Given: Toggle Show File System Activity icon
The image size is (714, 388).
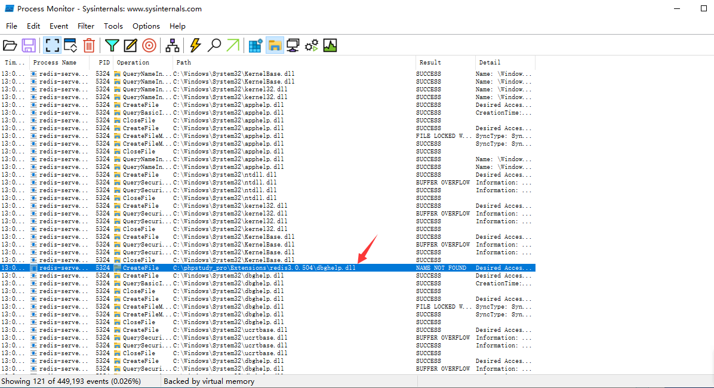Looking at the screenshot, I should (275, 45).
